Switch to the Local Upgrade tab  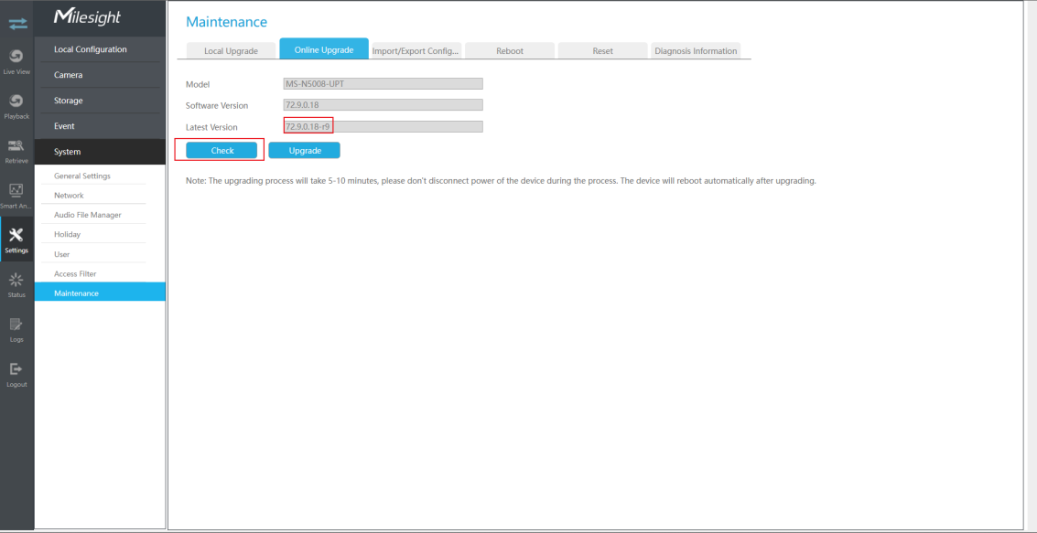(231, 51)
